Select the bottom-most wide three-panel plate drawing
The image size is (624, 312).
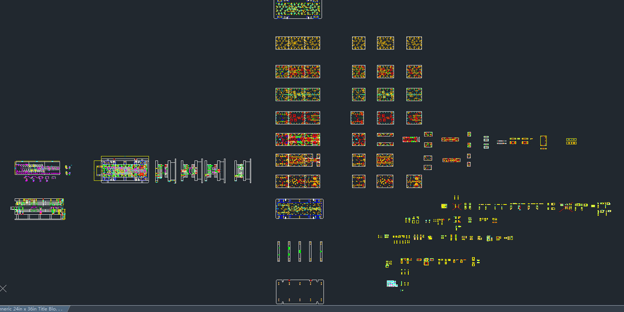click(x=298, y=181)
